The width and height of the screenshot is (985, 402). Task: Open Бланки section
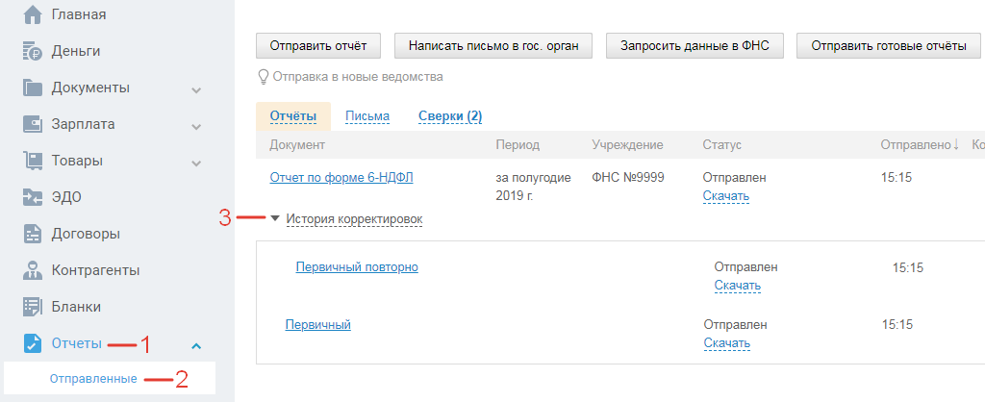[77, 307]
